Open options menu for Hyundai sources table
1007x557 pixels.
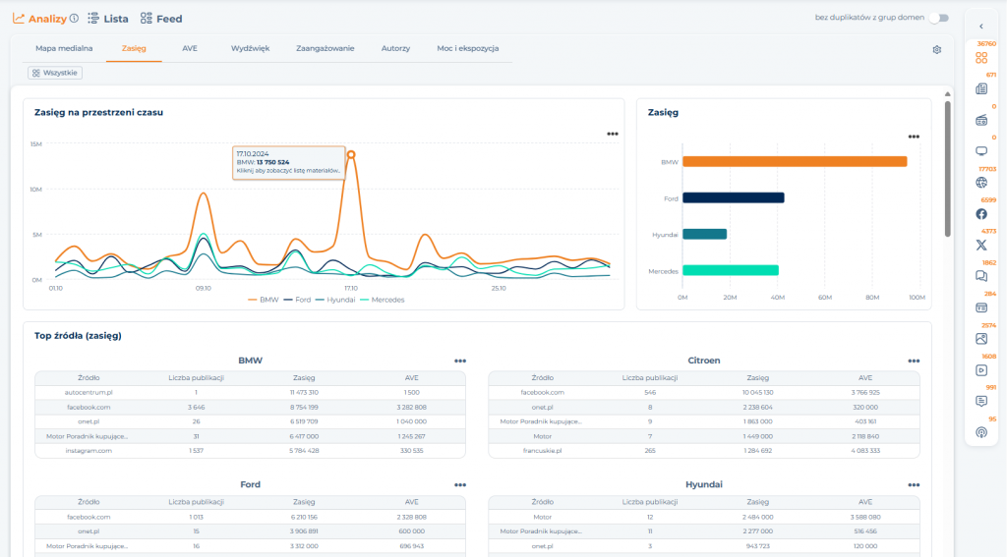914,485
